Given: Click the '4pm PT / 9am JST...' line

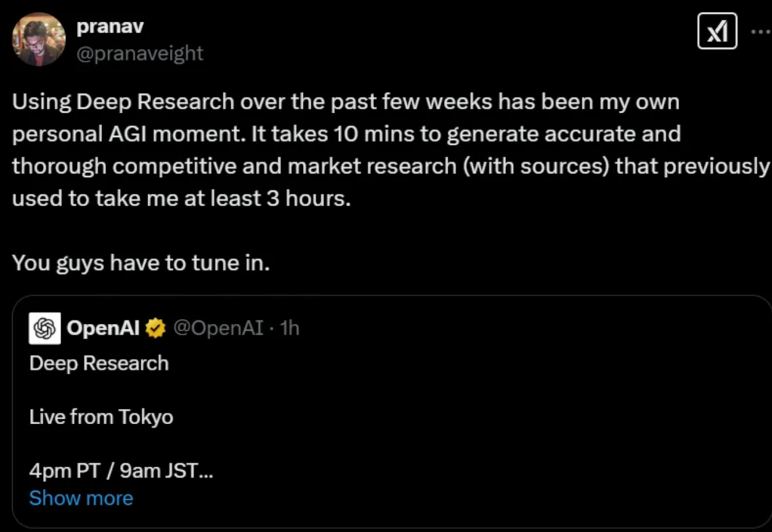Looking at the screenshot, I should [x=121, y=471].
